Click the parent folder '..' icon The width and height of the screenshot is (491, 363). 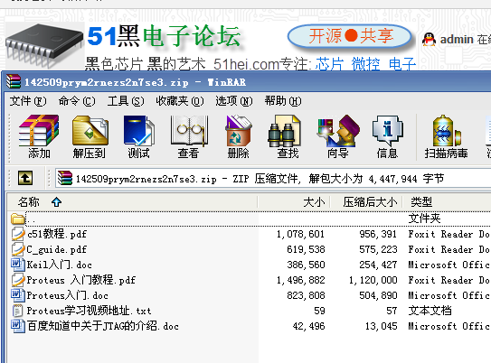pos(17,219)
